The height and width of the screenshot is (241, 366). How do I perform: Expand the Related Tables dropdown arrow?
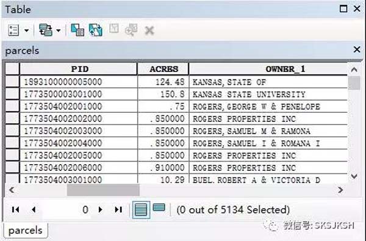59,31
